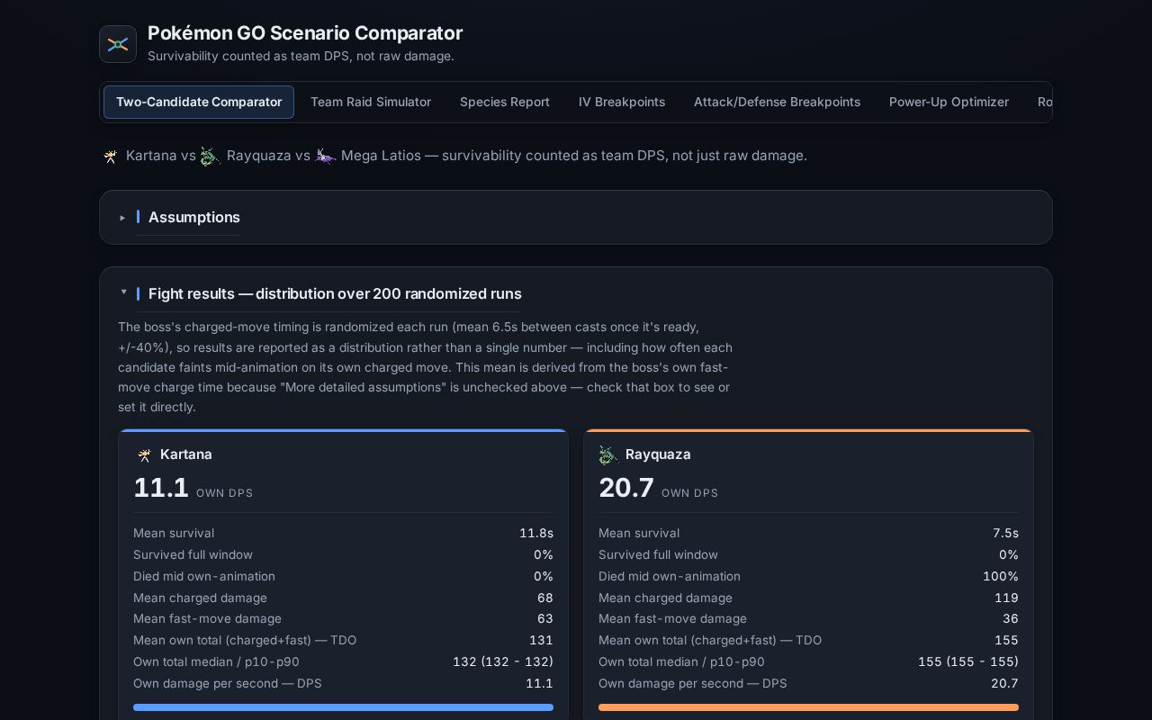The height and width of the screenshot is (720, 1152).
Task: Click Kartana's median value 132 (132 - 132)
Action: pos(503,661)
